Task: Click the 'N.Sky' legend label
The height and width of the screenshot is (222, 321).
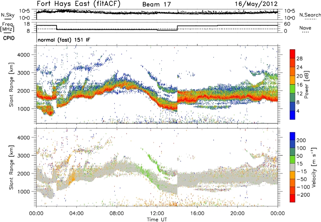Action: (8, 15)
